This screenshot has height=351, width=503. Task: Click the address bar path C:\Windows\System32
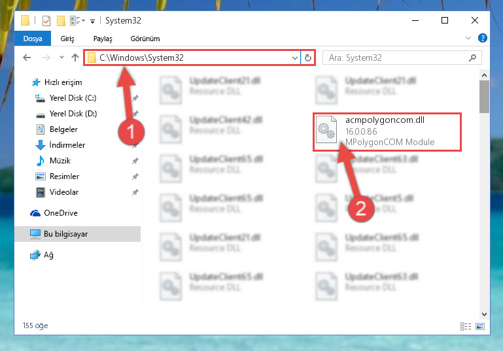[141, 58]
